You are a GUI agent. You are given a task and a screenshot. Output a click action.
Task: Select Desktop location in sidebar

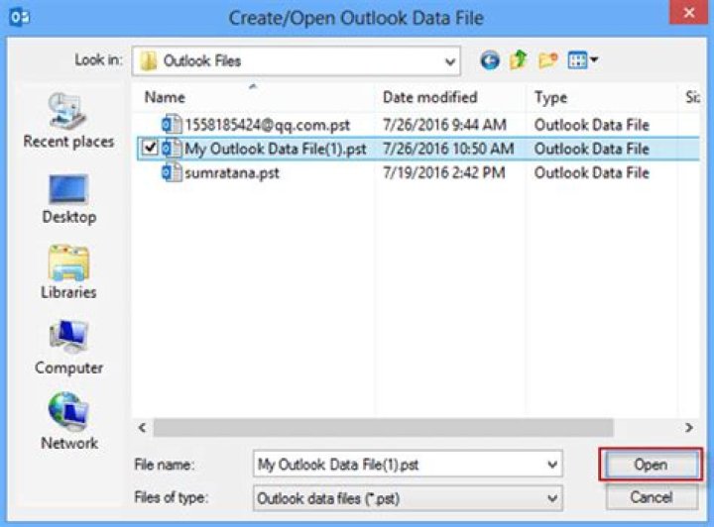coord(68,198)
